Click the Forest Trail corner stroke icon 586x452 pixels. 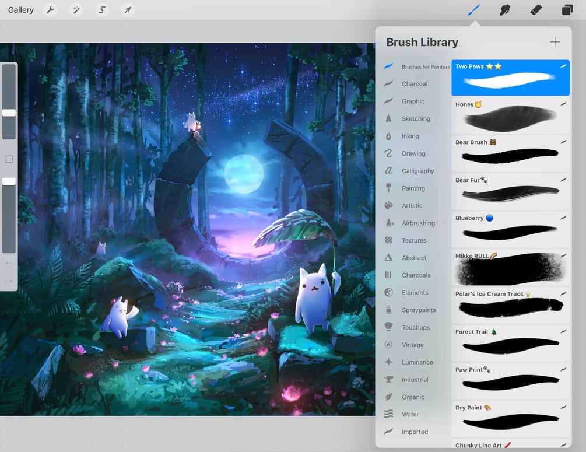(x=563, y=331)
